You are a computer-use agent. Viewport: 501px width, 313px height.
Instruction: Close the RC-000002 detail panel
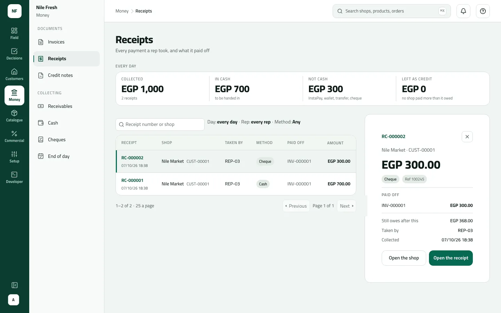click(x=467, y=137)
